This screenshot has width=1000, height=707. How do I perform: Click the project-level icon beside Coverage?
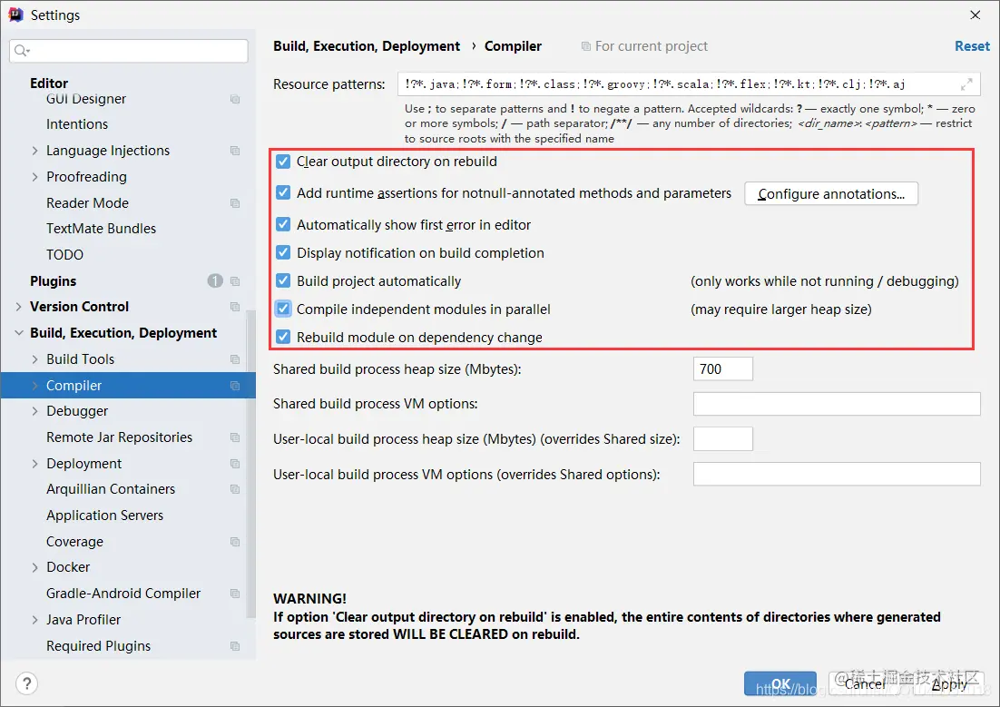tap(235, 542)
